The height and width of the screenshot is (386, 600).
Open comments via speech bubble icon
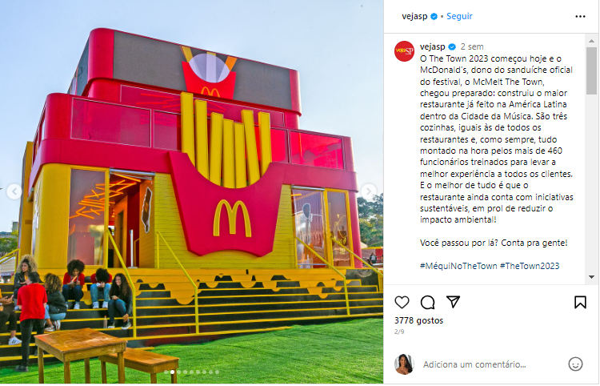[x=427, y=302]
